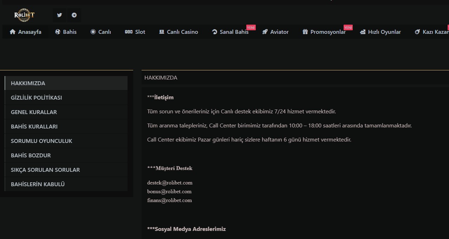Click the destek@rolibet.com email address
Viewport: 449px width, 239px height.
[x=170, y=183]
